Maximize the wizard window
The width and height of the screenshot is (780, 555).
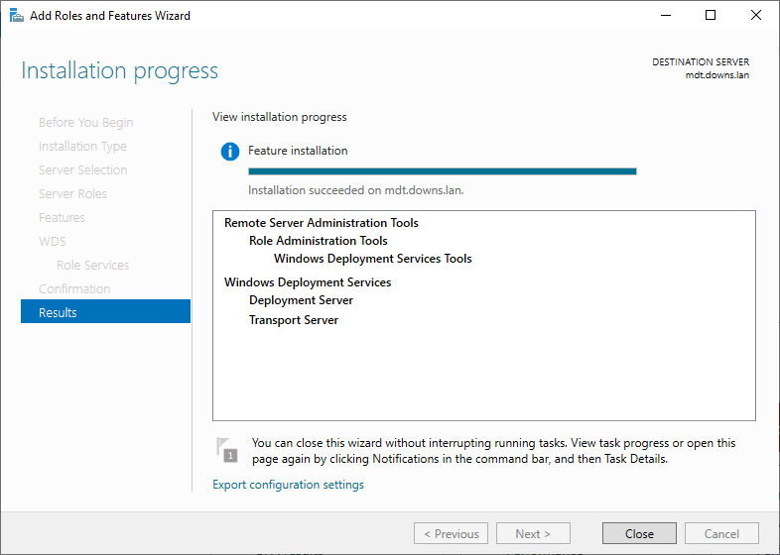[711, 16]
